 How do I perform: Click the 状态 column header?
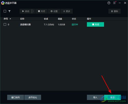tap(74, 19)
